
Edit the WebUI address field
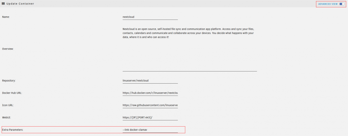pos(150,117)
